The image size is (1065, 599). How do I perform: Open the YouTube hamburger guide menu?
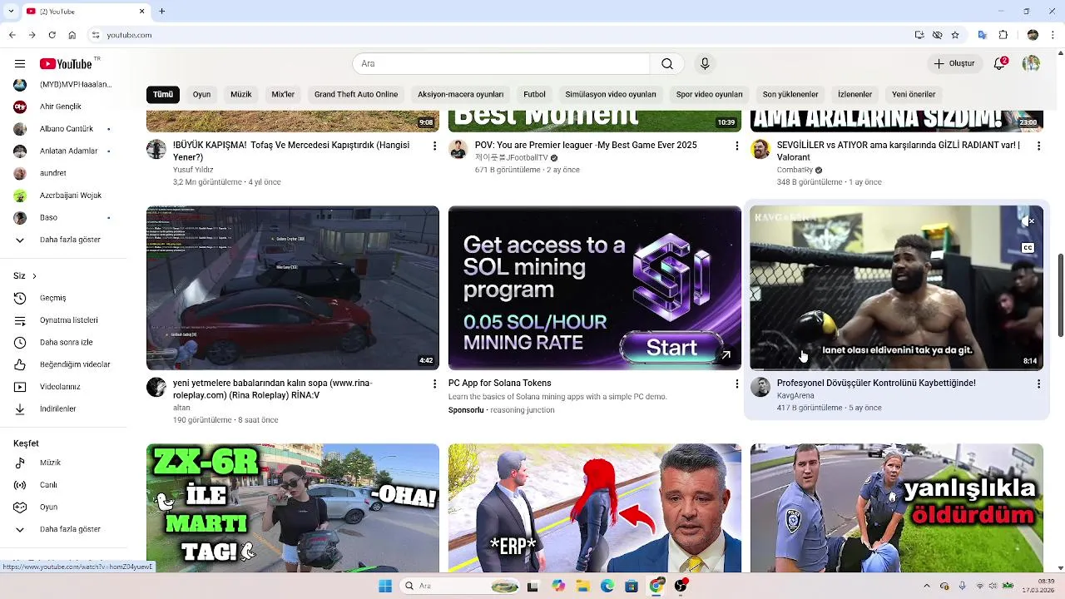pyautogui.click(x=20, y=63)
